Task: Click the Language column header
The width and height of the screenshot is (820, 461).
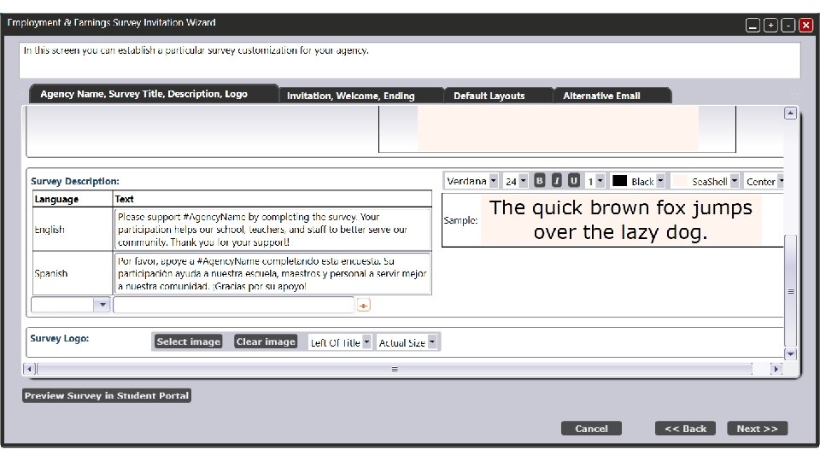Action: click(72, 199)
